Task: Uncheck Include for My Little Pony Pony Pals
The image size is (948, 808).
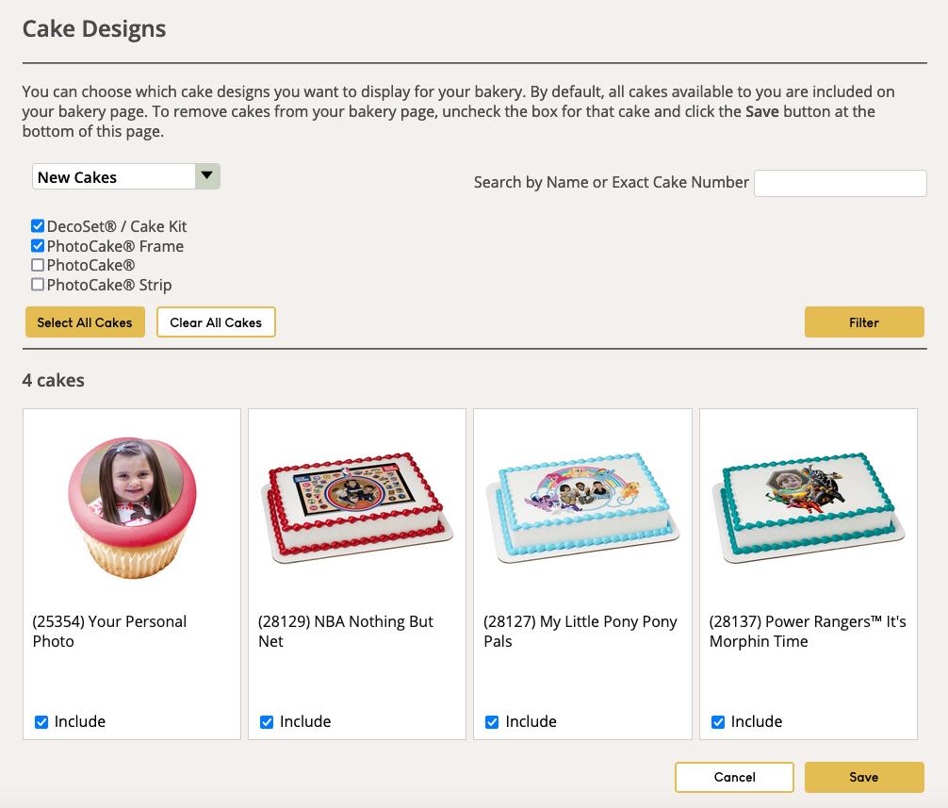Action: pyautogui.click(x=492, y=722)
